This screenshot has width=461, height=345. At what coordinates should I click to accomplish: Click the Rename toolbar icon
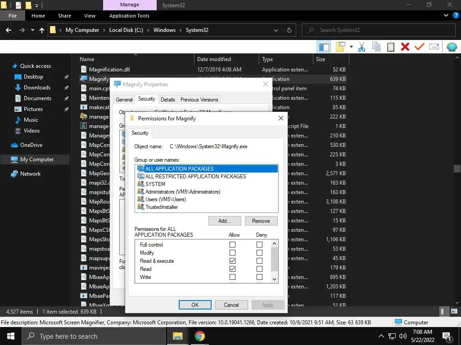pos(434,47)
